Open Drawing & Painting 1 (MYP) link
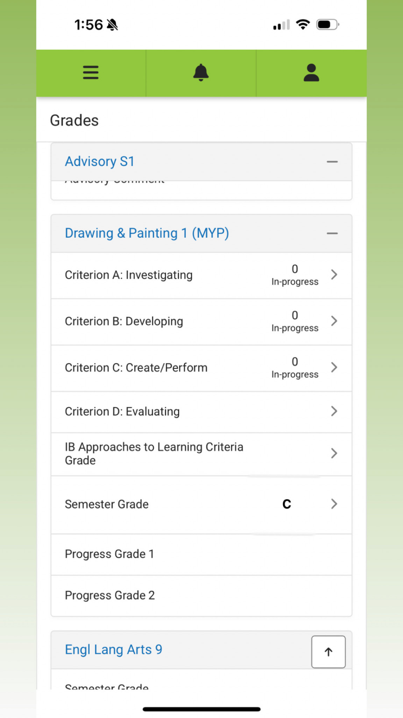Viewport: 403px width, 718px height. pyautogui.click(x=147, y=233)
